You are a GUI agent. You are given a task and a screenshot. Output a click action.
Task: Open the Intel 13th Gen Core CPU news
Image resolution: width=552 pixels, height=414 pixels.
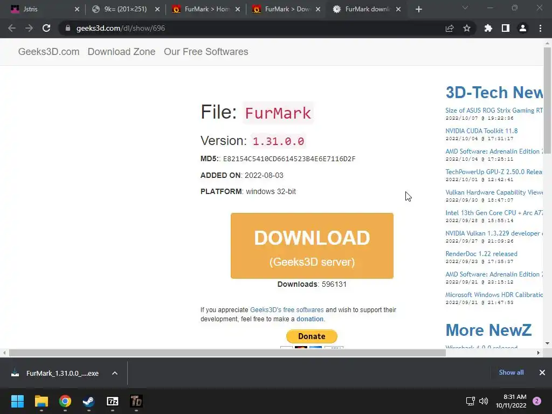[x=494, y=212]
